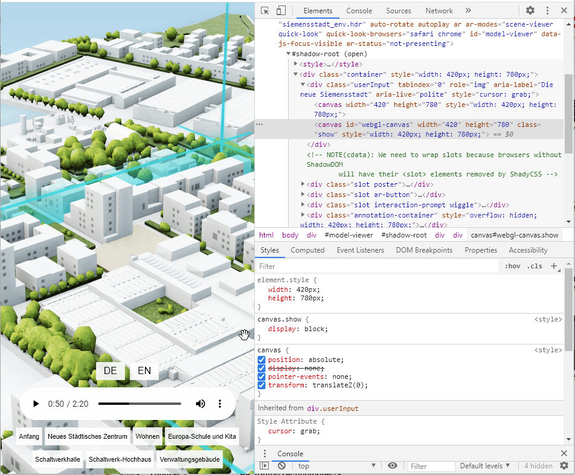Open the Default levels dropdown
Image resolution: width=575 pixels, height=475 pixels.
pyautogui.click(x=485, y=466)
